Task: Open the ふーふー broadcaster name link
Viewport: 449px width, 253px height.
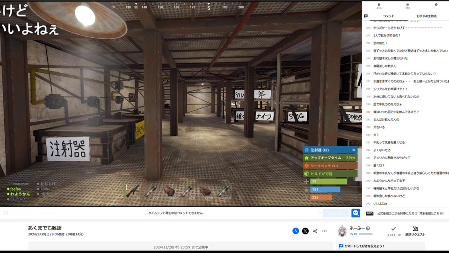Action: point(357,228)
